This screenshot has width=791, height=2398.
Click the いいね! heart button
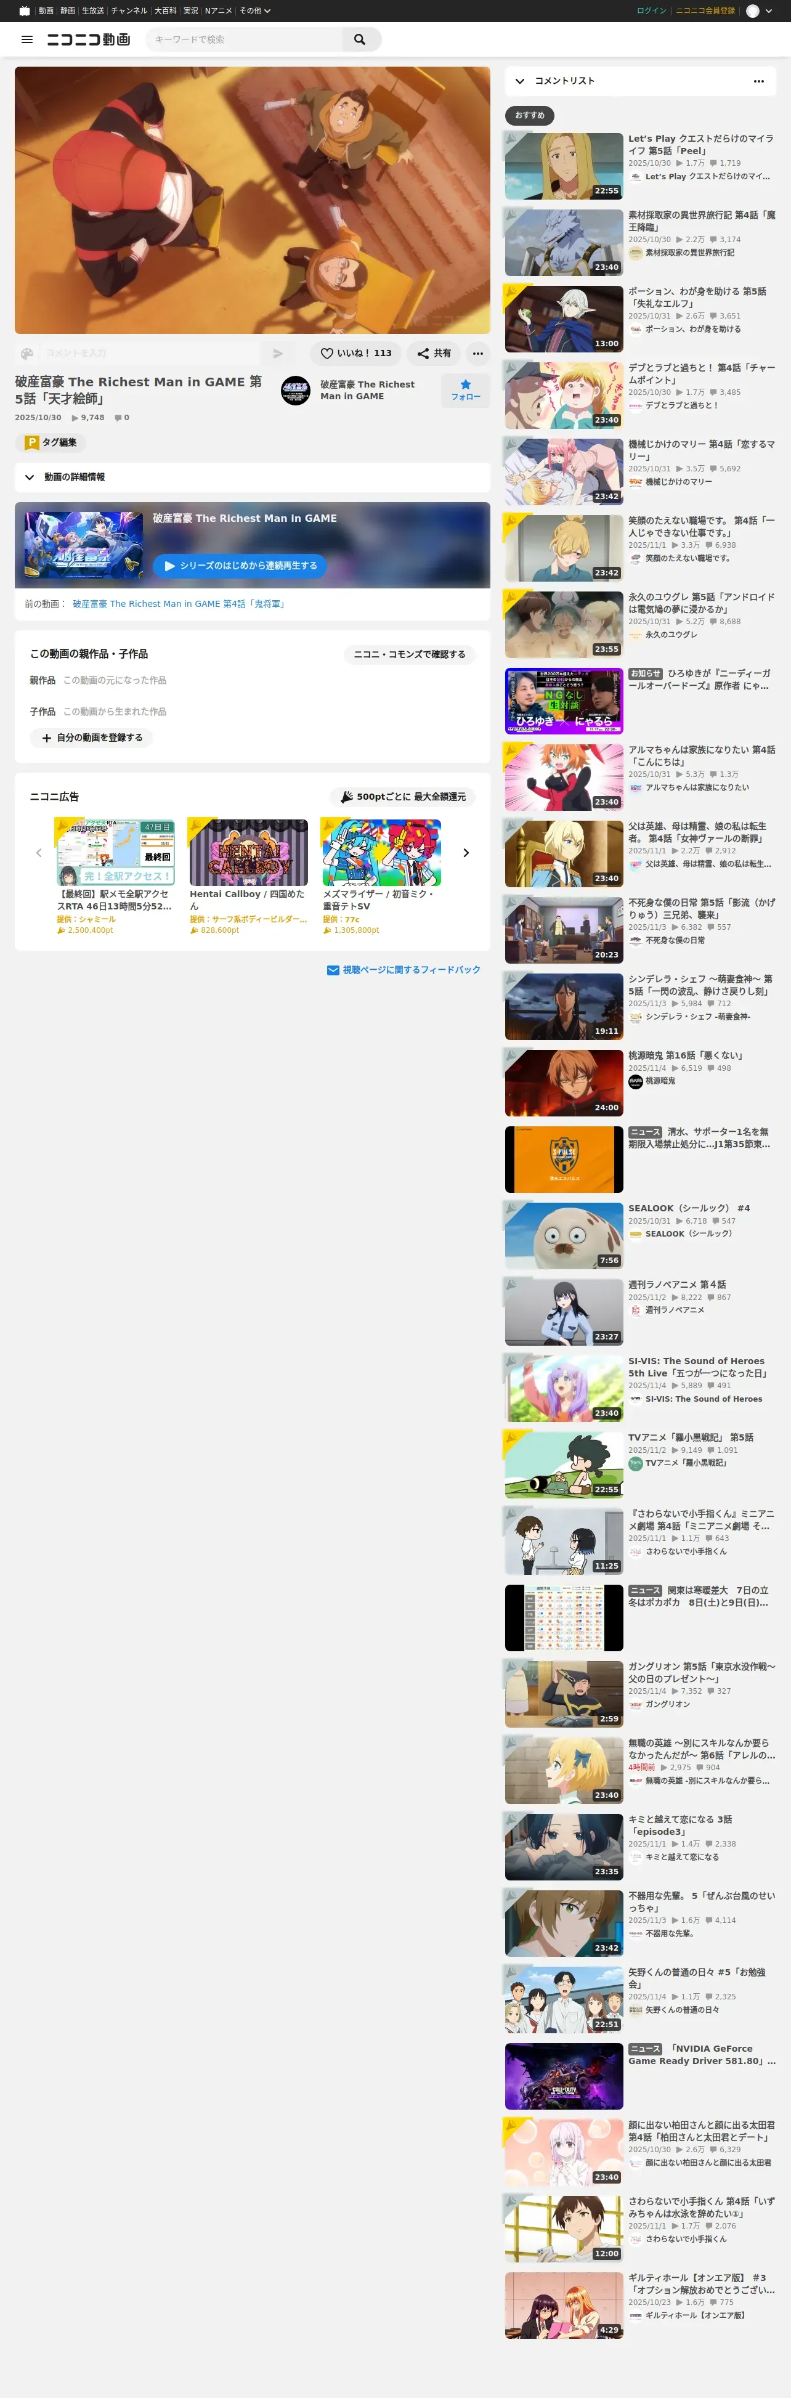(x=355, y=354)
